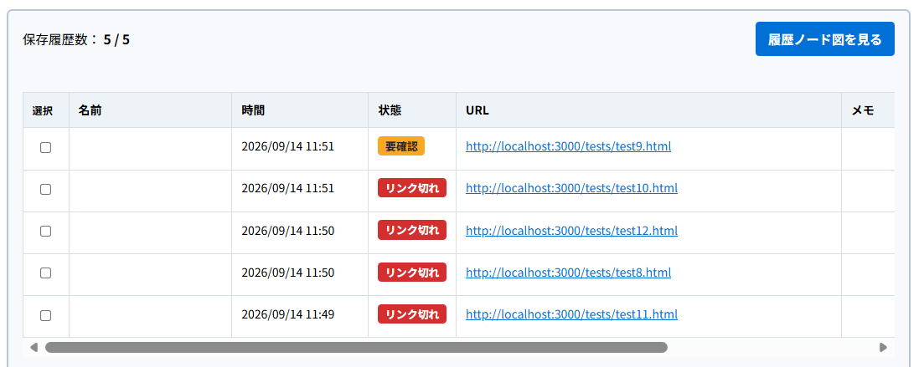Click the horizontal scrollbar thumb
Viewport: 924px width, 367px height.
pos(356,347)
